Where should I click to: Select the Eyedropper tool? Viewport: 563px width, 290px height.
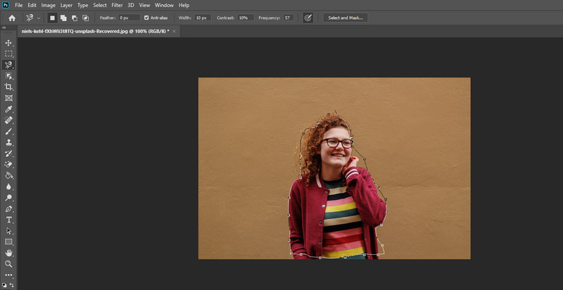coord(9,110)
